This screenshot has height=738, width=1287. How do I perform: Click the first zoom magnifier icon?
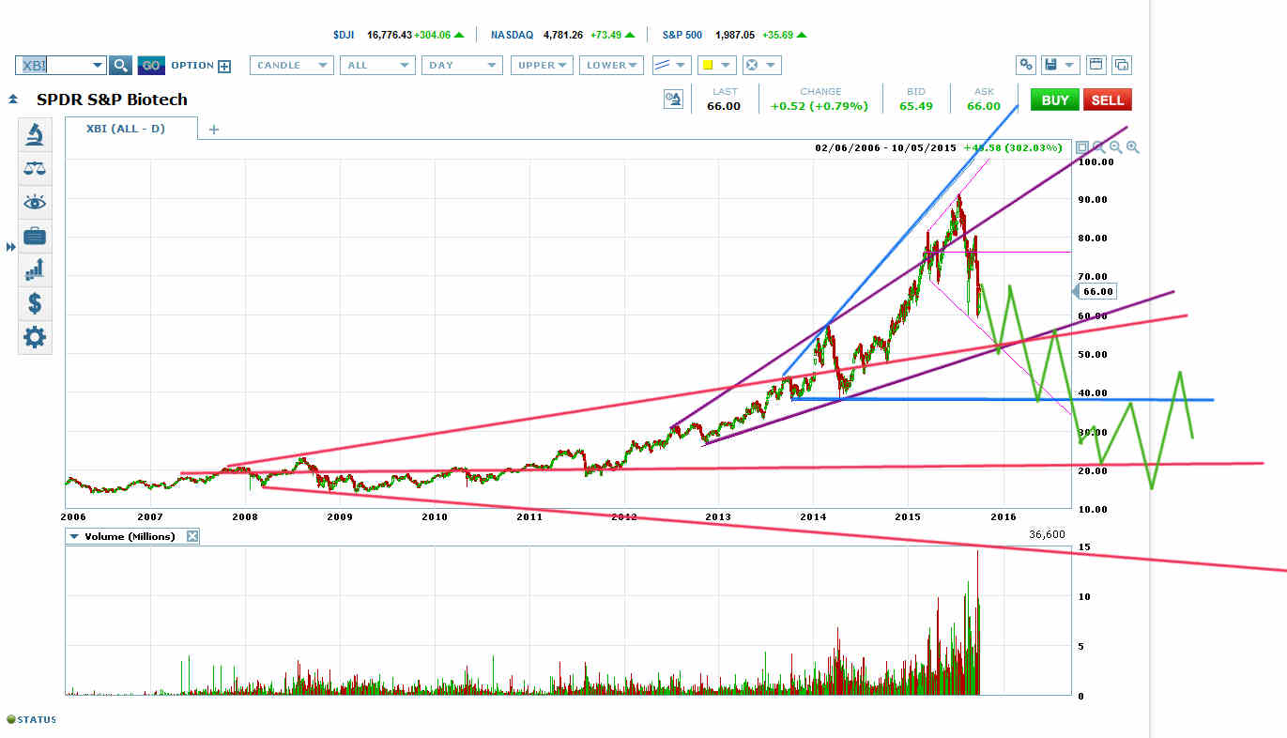click(1099, 146)
